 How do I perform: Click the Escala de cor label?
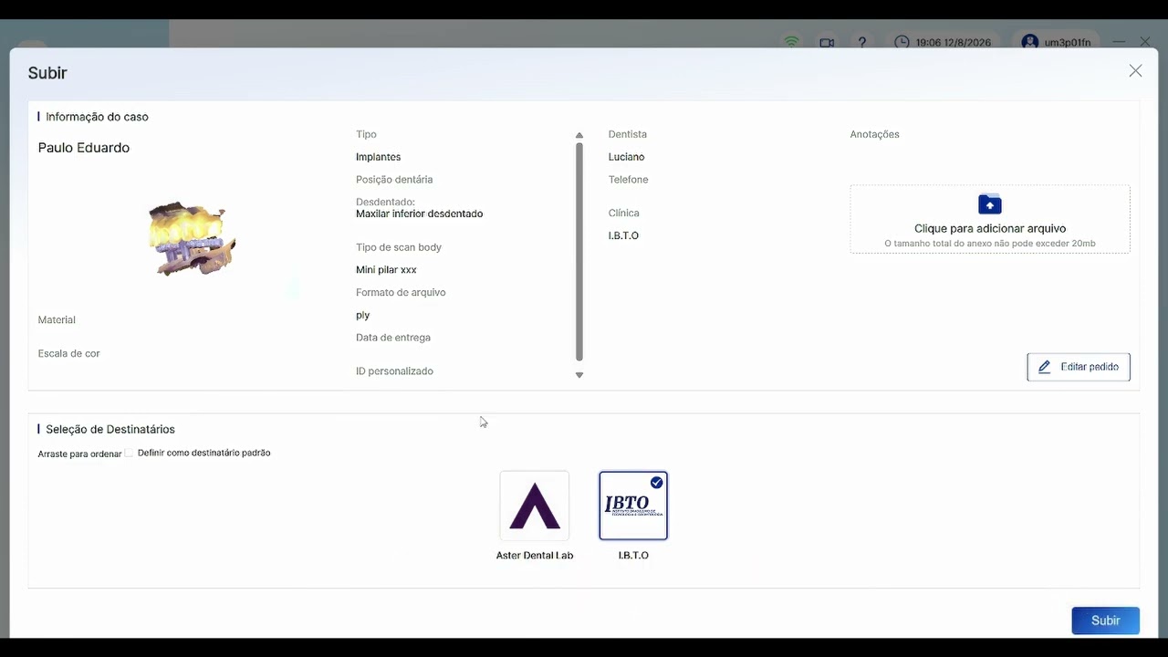pos(69,353)
